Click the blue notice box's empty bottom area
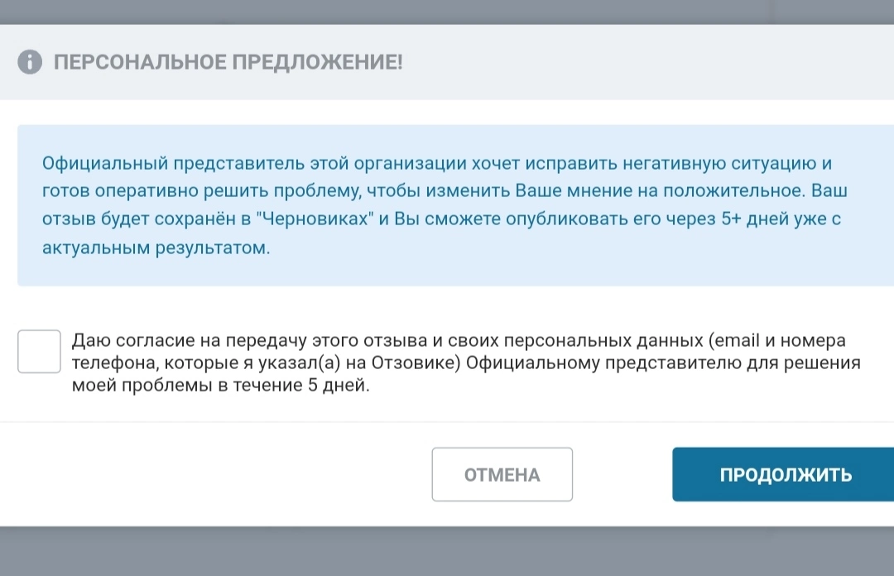894x576 pixels. [x=456, y=272]
